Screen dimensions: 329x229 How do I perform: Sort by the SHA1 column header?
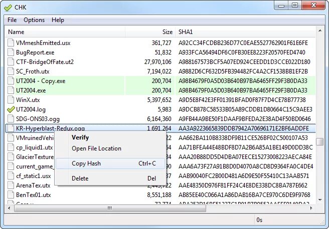(x=245, y=32)
